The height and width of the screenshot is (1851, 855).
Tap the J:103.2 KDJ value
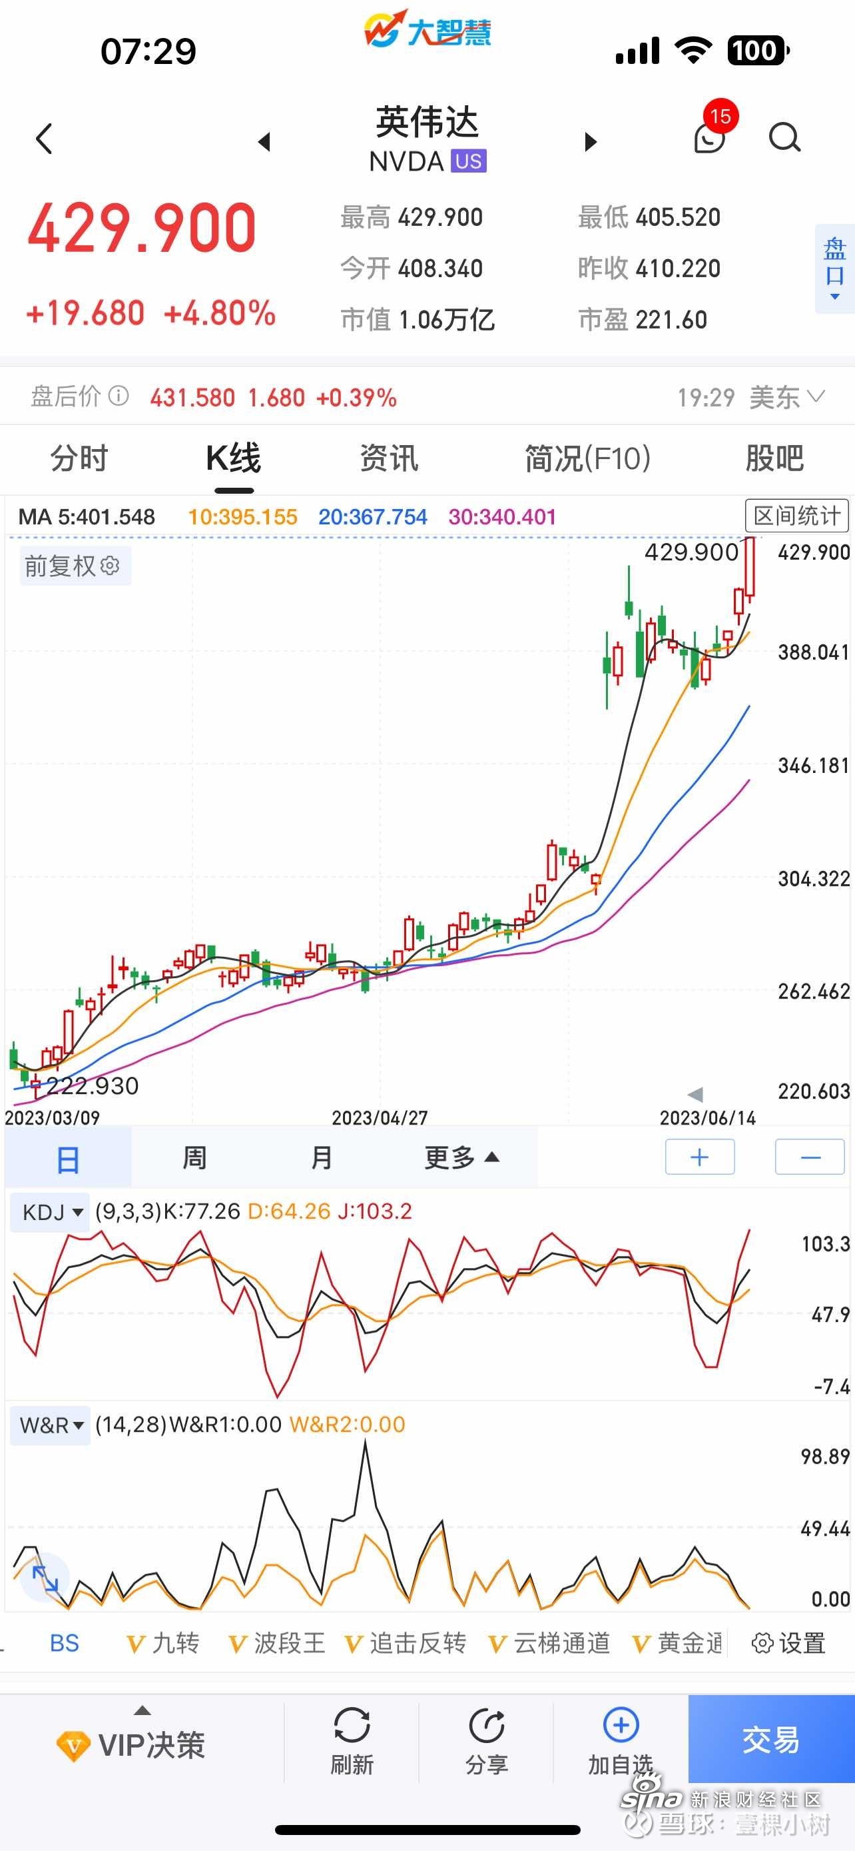[x=375, y=1211]
